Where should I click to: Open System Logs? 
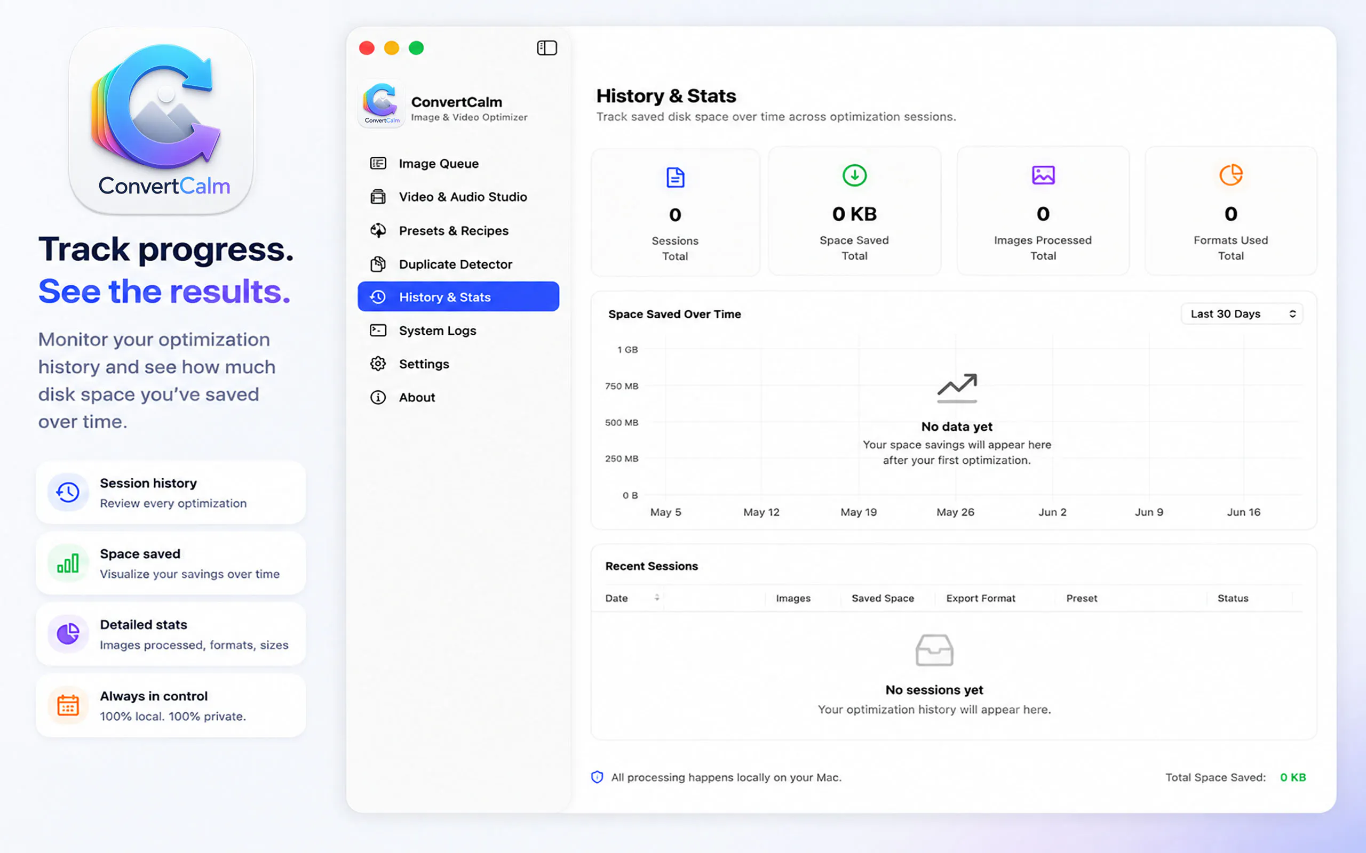458,331
